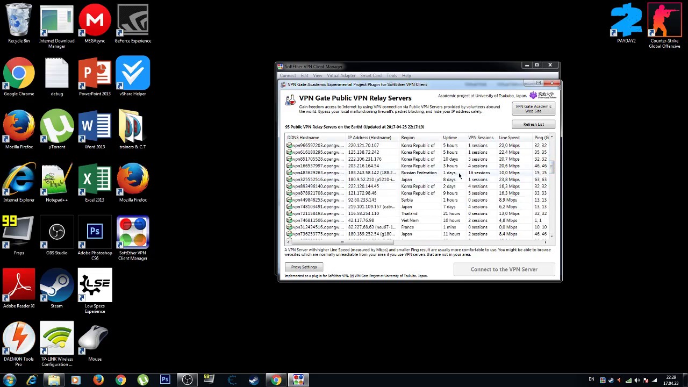Open the Edit menu in SoftEther VPN Client Manager
The width and height of the screenshot is (688, 387).
[304, 75]
